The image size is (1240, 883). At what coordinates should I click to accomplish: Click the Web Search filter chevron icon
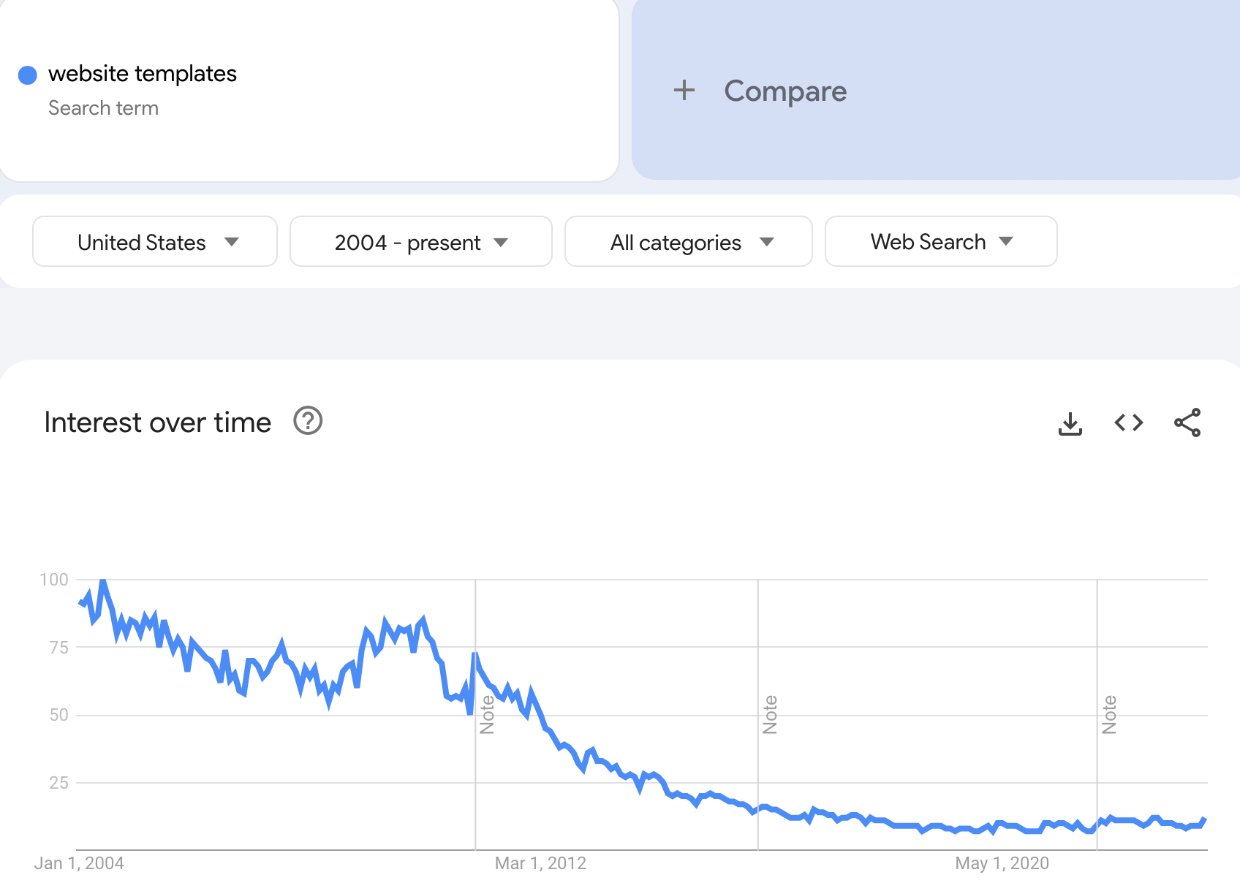[1007, 241]
